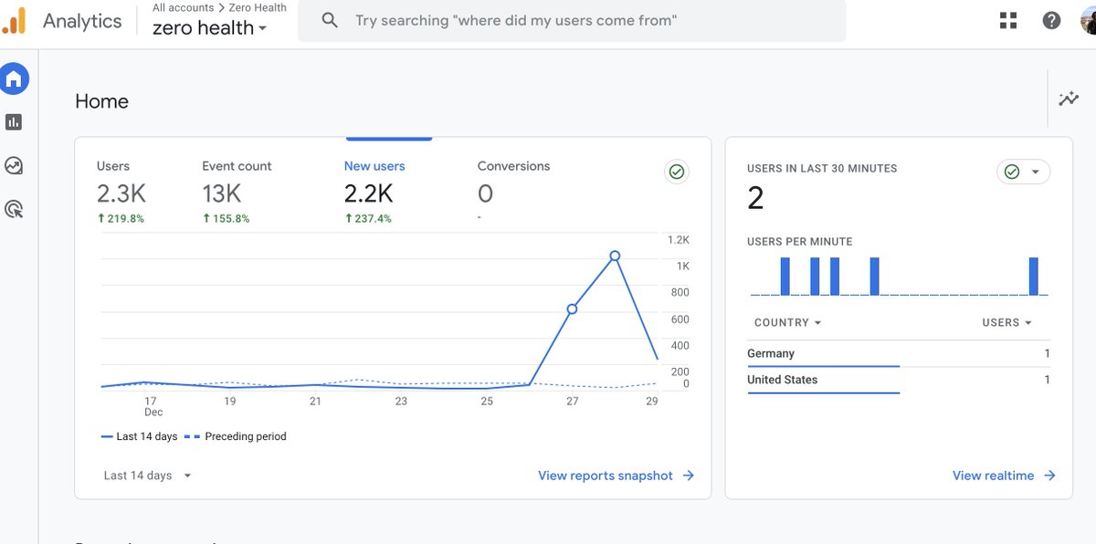This screenshot has height=544, width=1096.
Task: Click the All accounts breadcrumb
Action: tap(183, 7)
